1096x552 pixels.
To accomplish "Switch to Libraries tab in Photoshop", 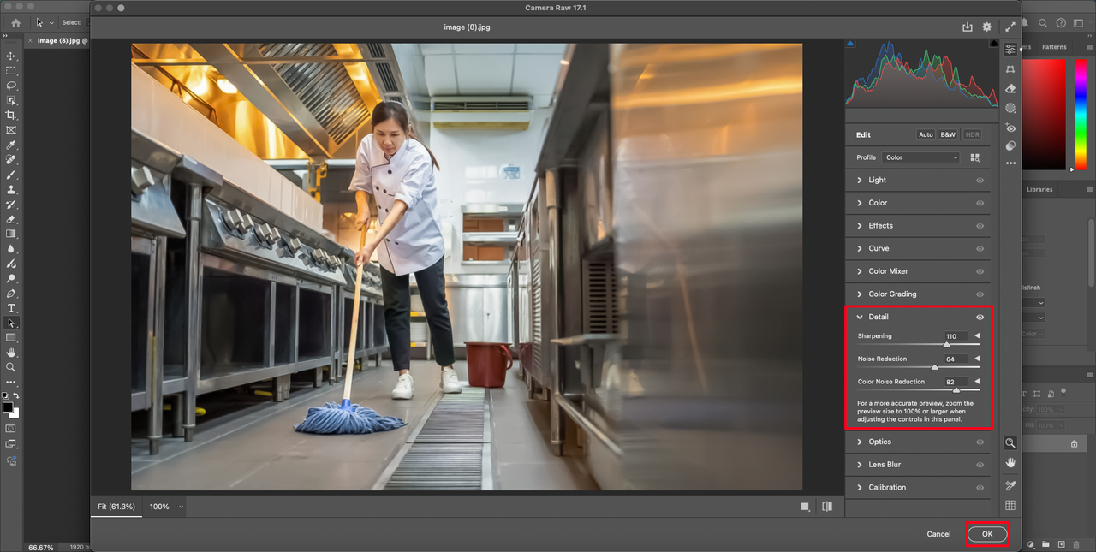I will tap(1039, 189).
